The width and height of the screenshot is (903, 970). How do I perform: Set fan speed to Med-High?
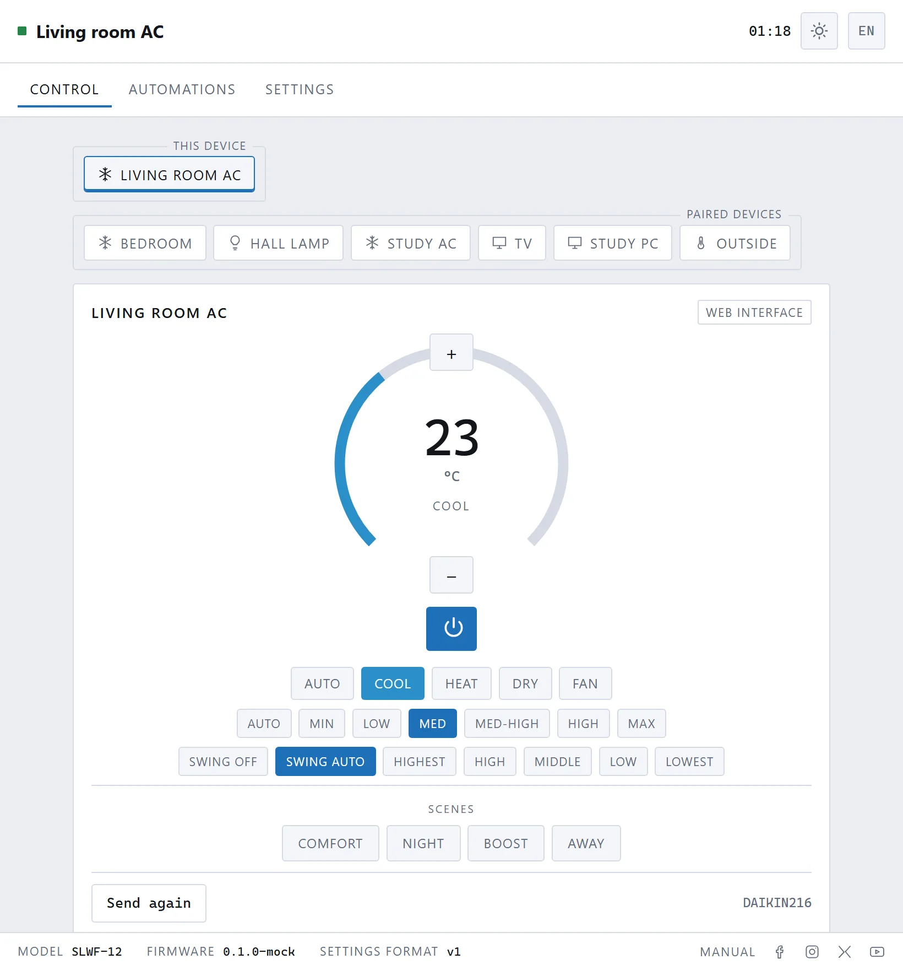pos(507,723)
